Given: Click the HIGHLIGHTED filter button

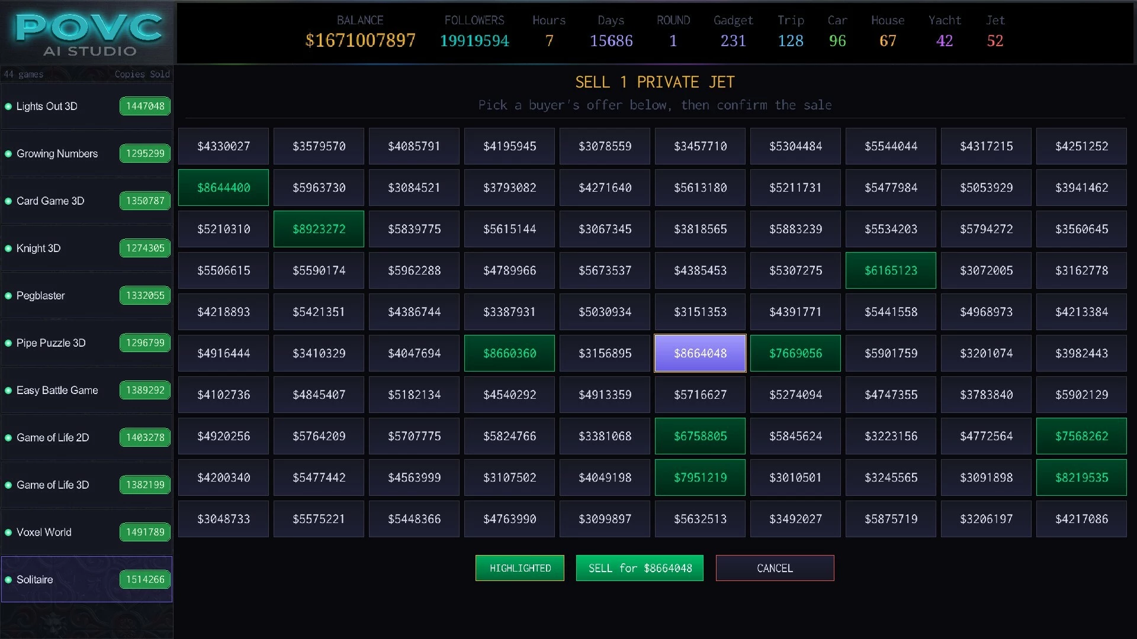Looking at the screenshot, I should (x=520, y=568).
